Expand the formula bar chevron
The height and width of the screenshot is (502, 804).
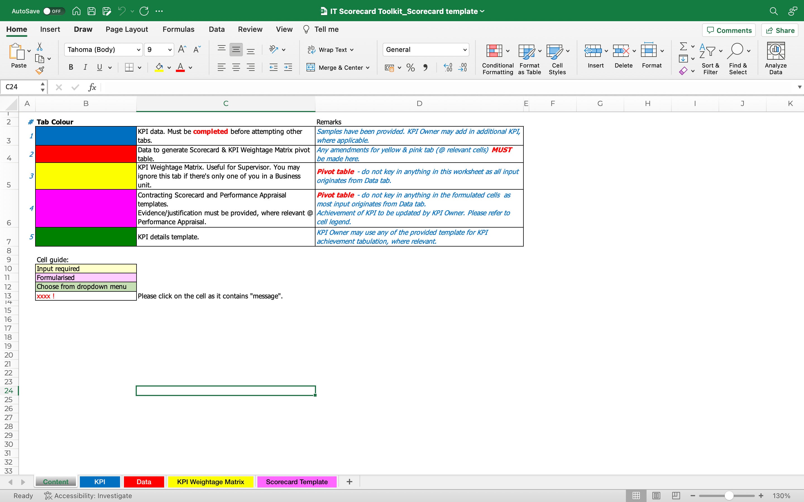(x=799, y=87)
